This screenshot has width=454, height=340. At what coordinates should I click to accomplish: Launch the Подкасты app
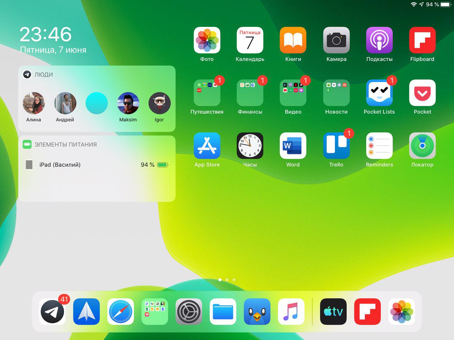click(x=379, y=40)
